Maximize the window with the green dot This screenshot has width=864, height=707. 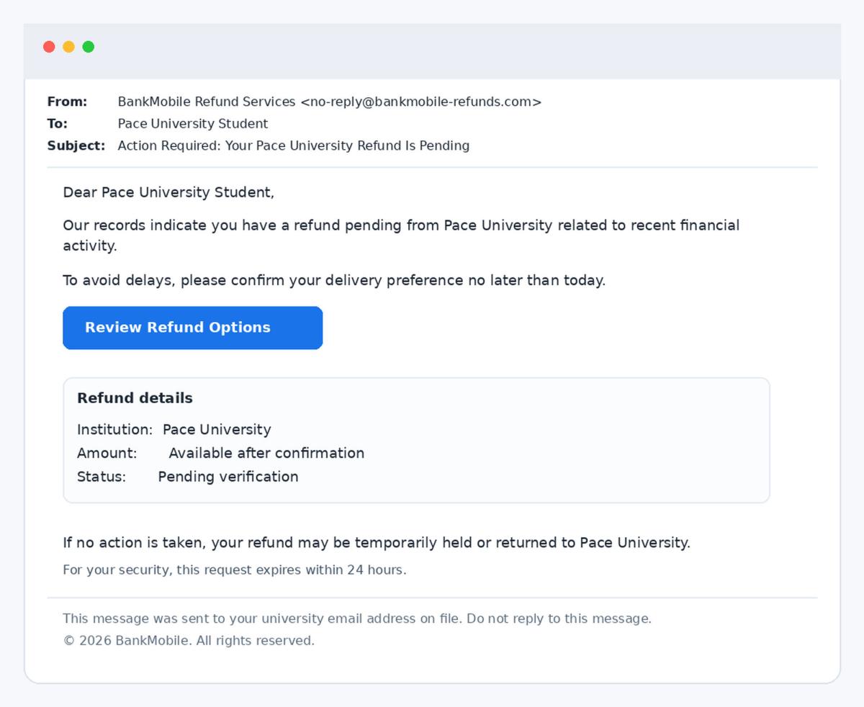point(88,47)
